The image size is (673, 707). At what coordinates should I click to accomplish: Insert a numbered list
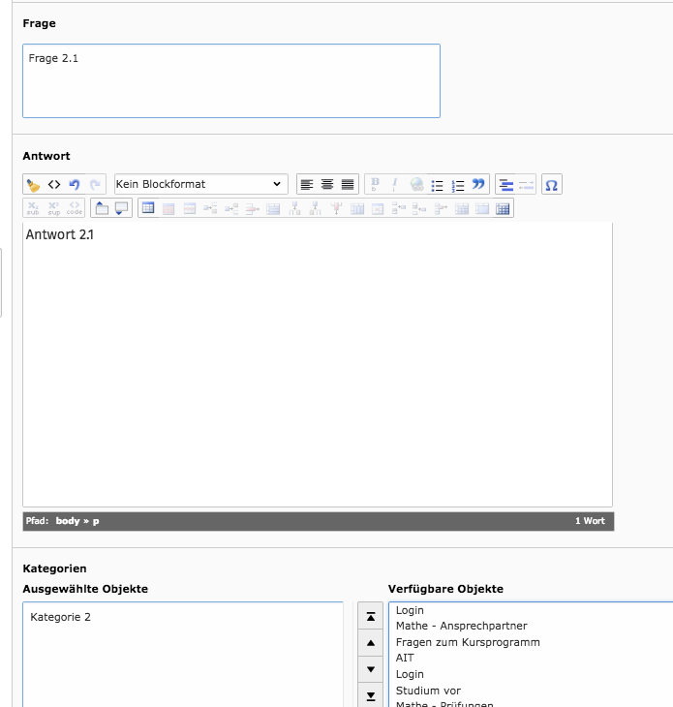[458, 184]
